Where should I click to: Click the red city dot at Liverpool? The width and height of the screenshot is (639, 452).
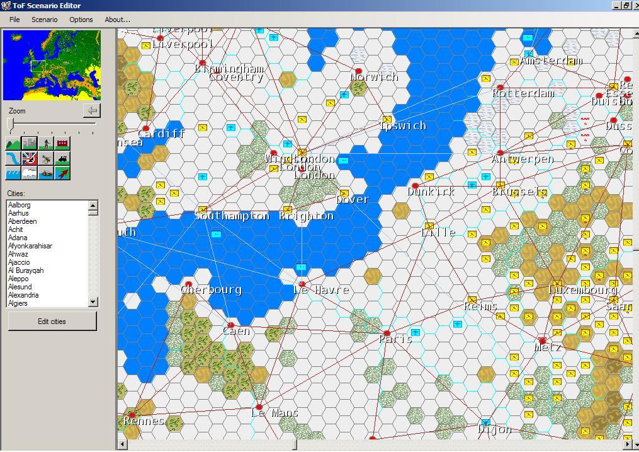160,38
